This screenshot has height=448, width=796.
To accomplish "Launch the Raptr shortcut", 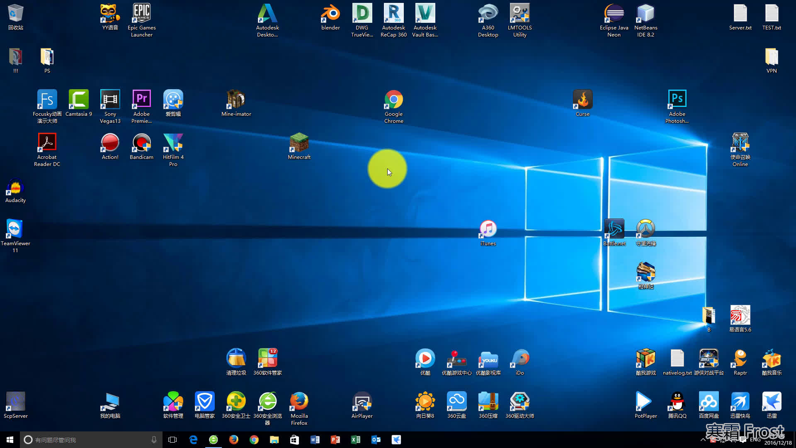I will click(740, 362).
